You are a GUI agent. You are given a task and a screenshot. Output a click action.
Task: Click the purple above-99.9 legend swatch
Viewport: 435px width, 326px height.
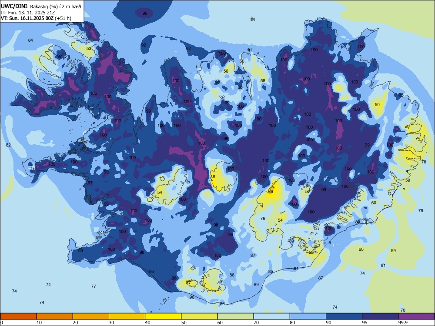(416, 316)
